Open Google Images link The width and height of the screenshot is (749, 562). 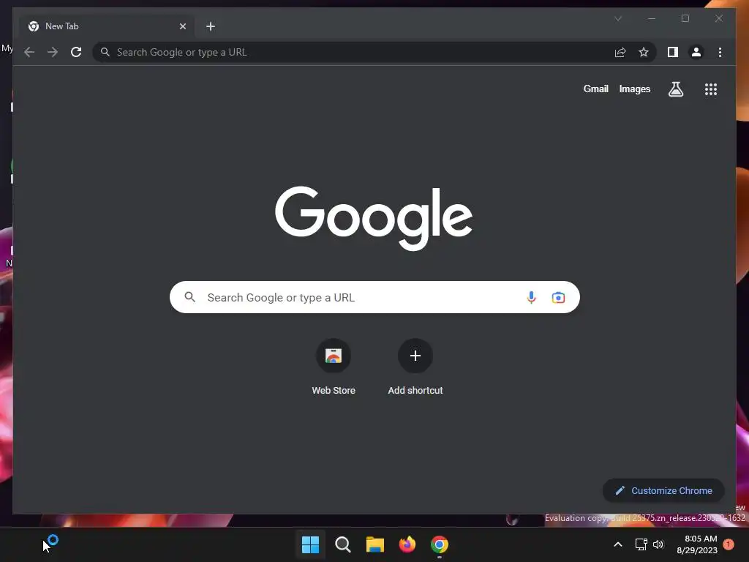click(634, 89)
